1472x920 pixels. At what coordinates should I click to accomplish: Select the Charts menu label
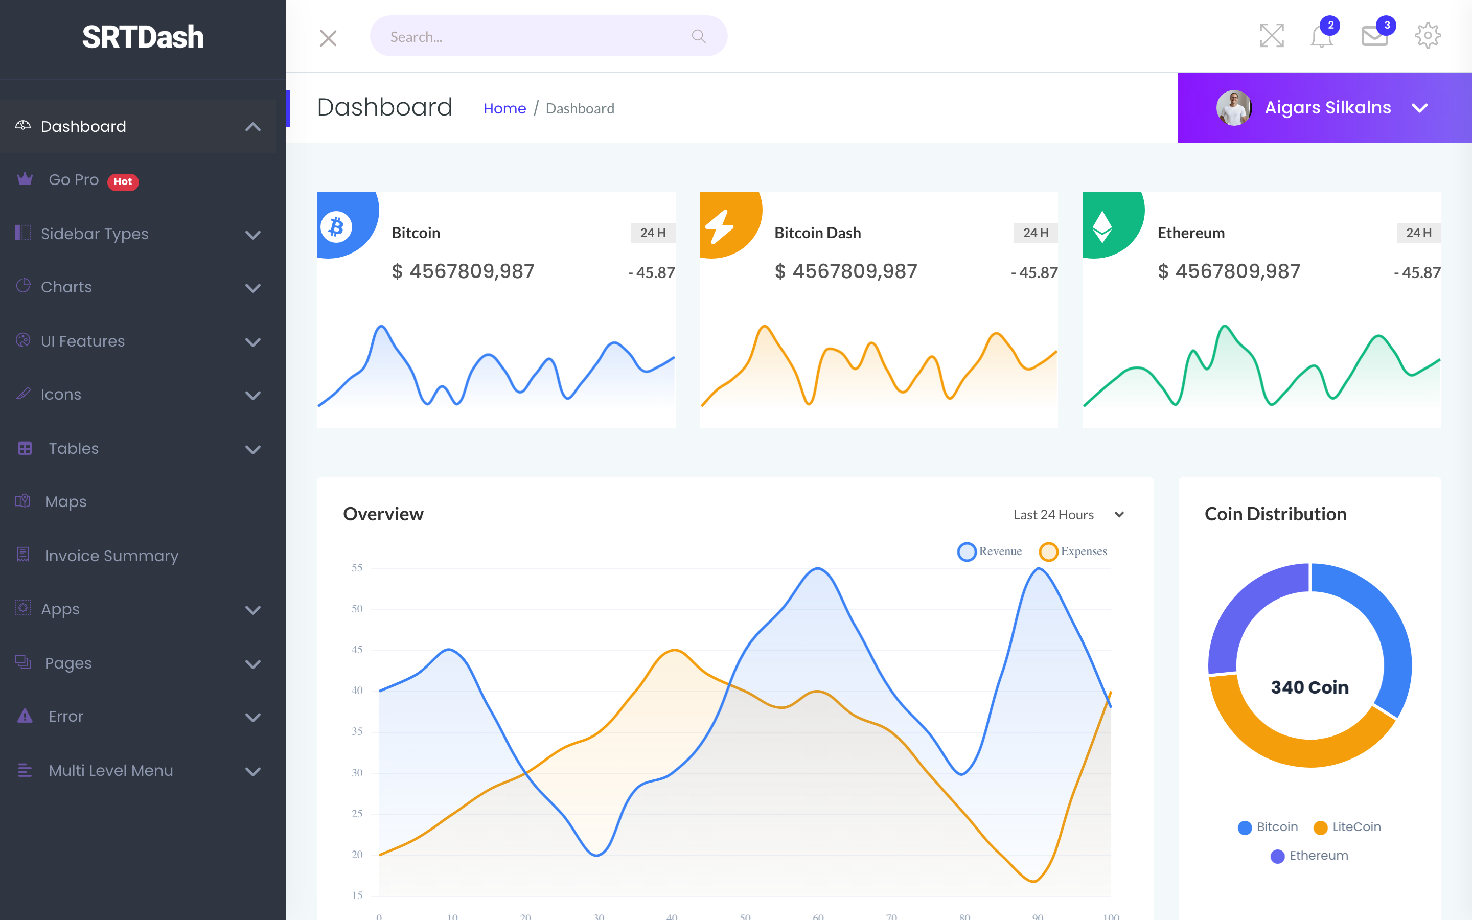point(66,287)
